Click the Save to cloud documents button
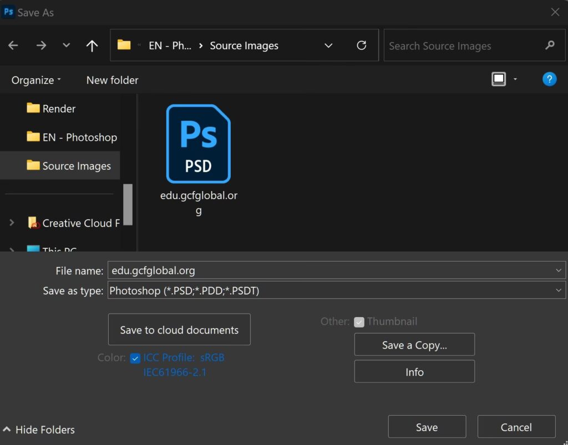Screen dimensions: 568x445 (179, 330)
